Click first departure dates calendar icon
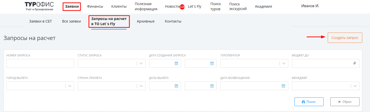The image size is (370, 112). point(176,86)
